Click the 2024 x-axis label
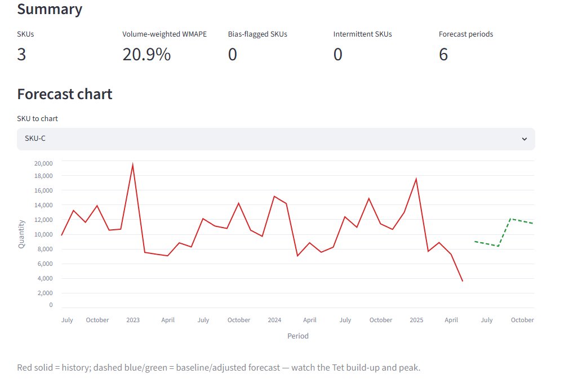 [274, 320]
